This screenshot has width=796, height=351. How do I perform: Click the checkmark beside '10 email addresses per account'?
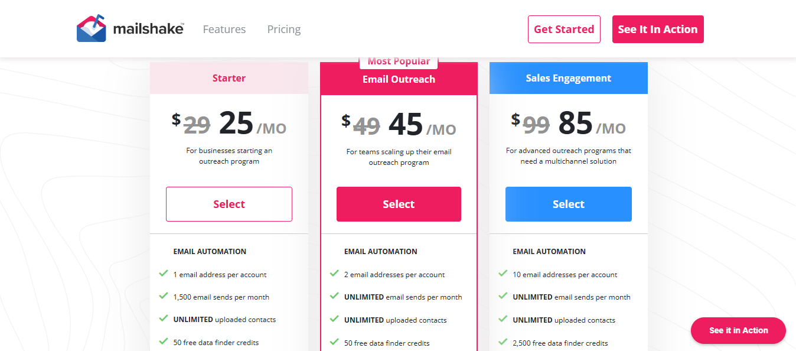coord(503,274)
